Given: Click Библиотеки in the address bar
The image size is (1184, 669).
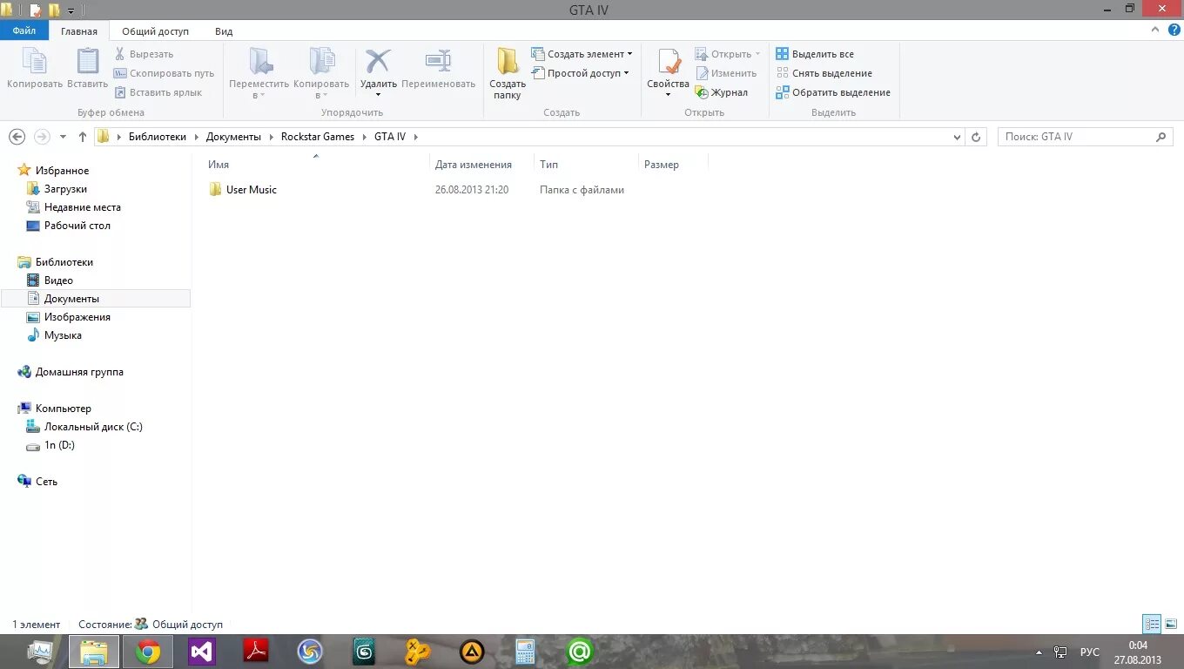Looking at the screenshot, I should pos(158,137).
